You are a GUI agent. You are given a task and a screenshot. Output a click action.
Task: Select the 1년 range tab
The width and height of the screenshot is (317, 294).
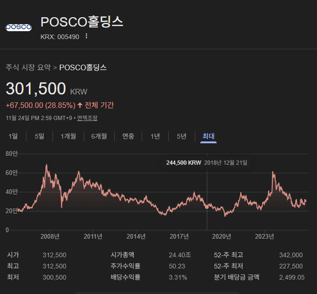[x=155, y=136]
